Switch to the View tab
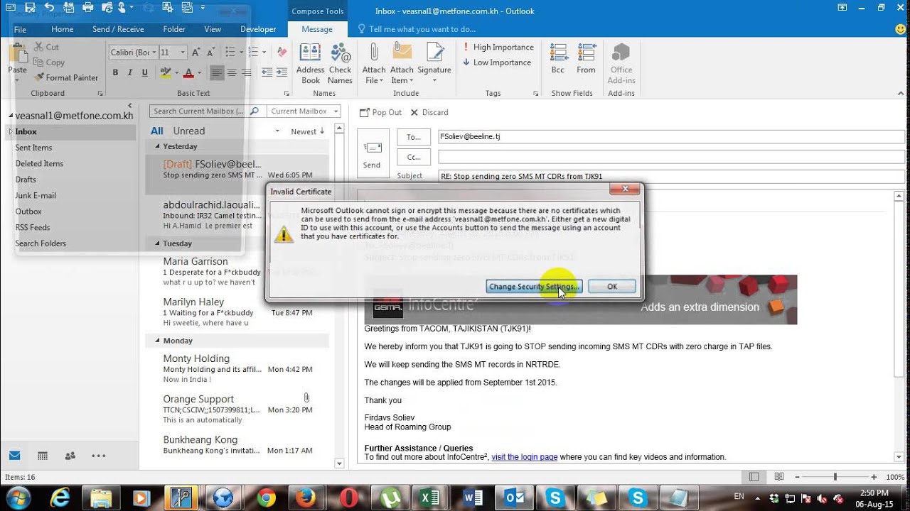 213,29
